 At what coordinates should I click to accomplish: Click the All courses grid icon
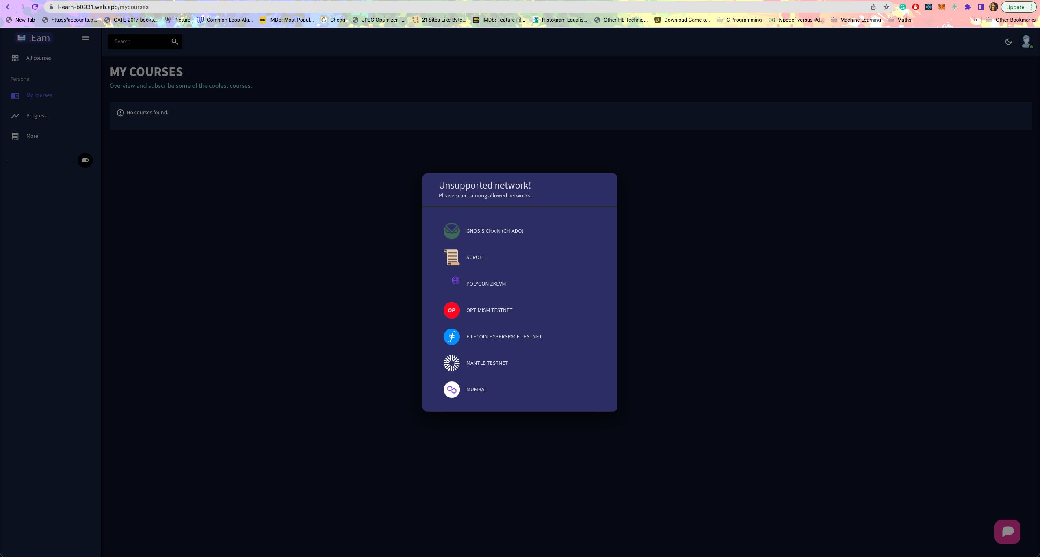coord(15,58)
